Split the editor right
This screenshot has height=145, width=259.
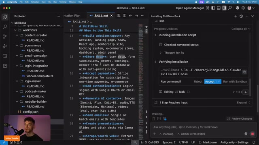click(x=125, y=16)
